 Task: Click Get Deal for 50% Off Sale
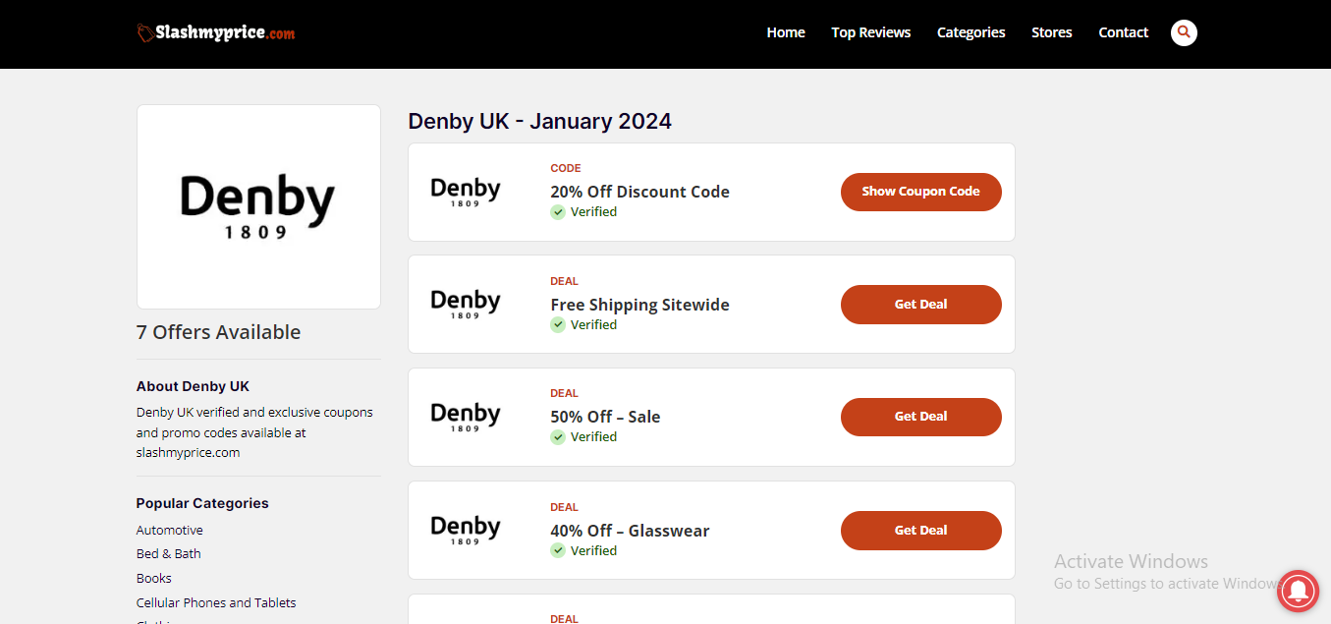click(x=920, y=417)
